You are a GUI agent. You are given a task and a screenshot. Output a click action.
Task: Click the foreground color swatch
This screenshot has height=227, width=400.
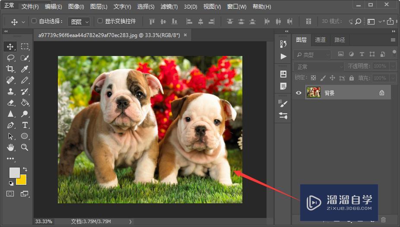click(x=14, y=173)
